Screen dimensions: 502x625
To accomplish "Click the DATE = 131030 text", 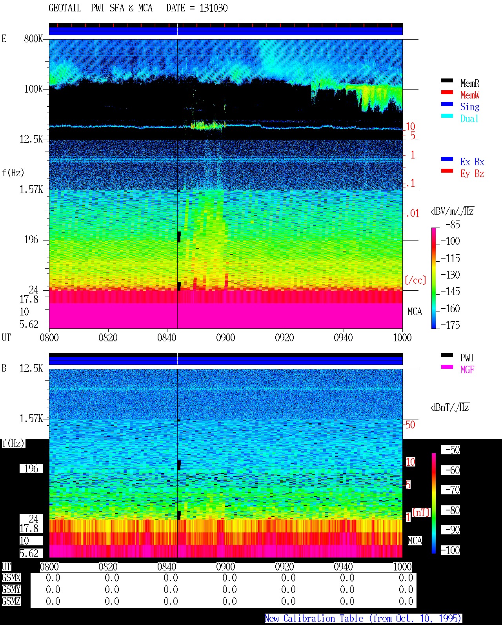I will (x=197, y=8).
